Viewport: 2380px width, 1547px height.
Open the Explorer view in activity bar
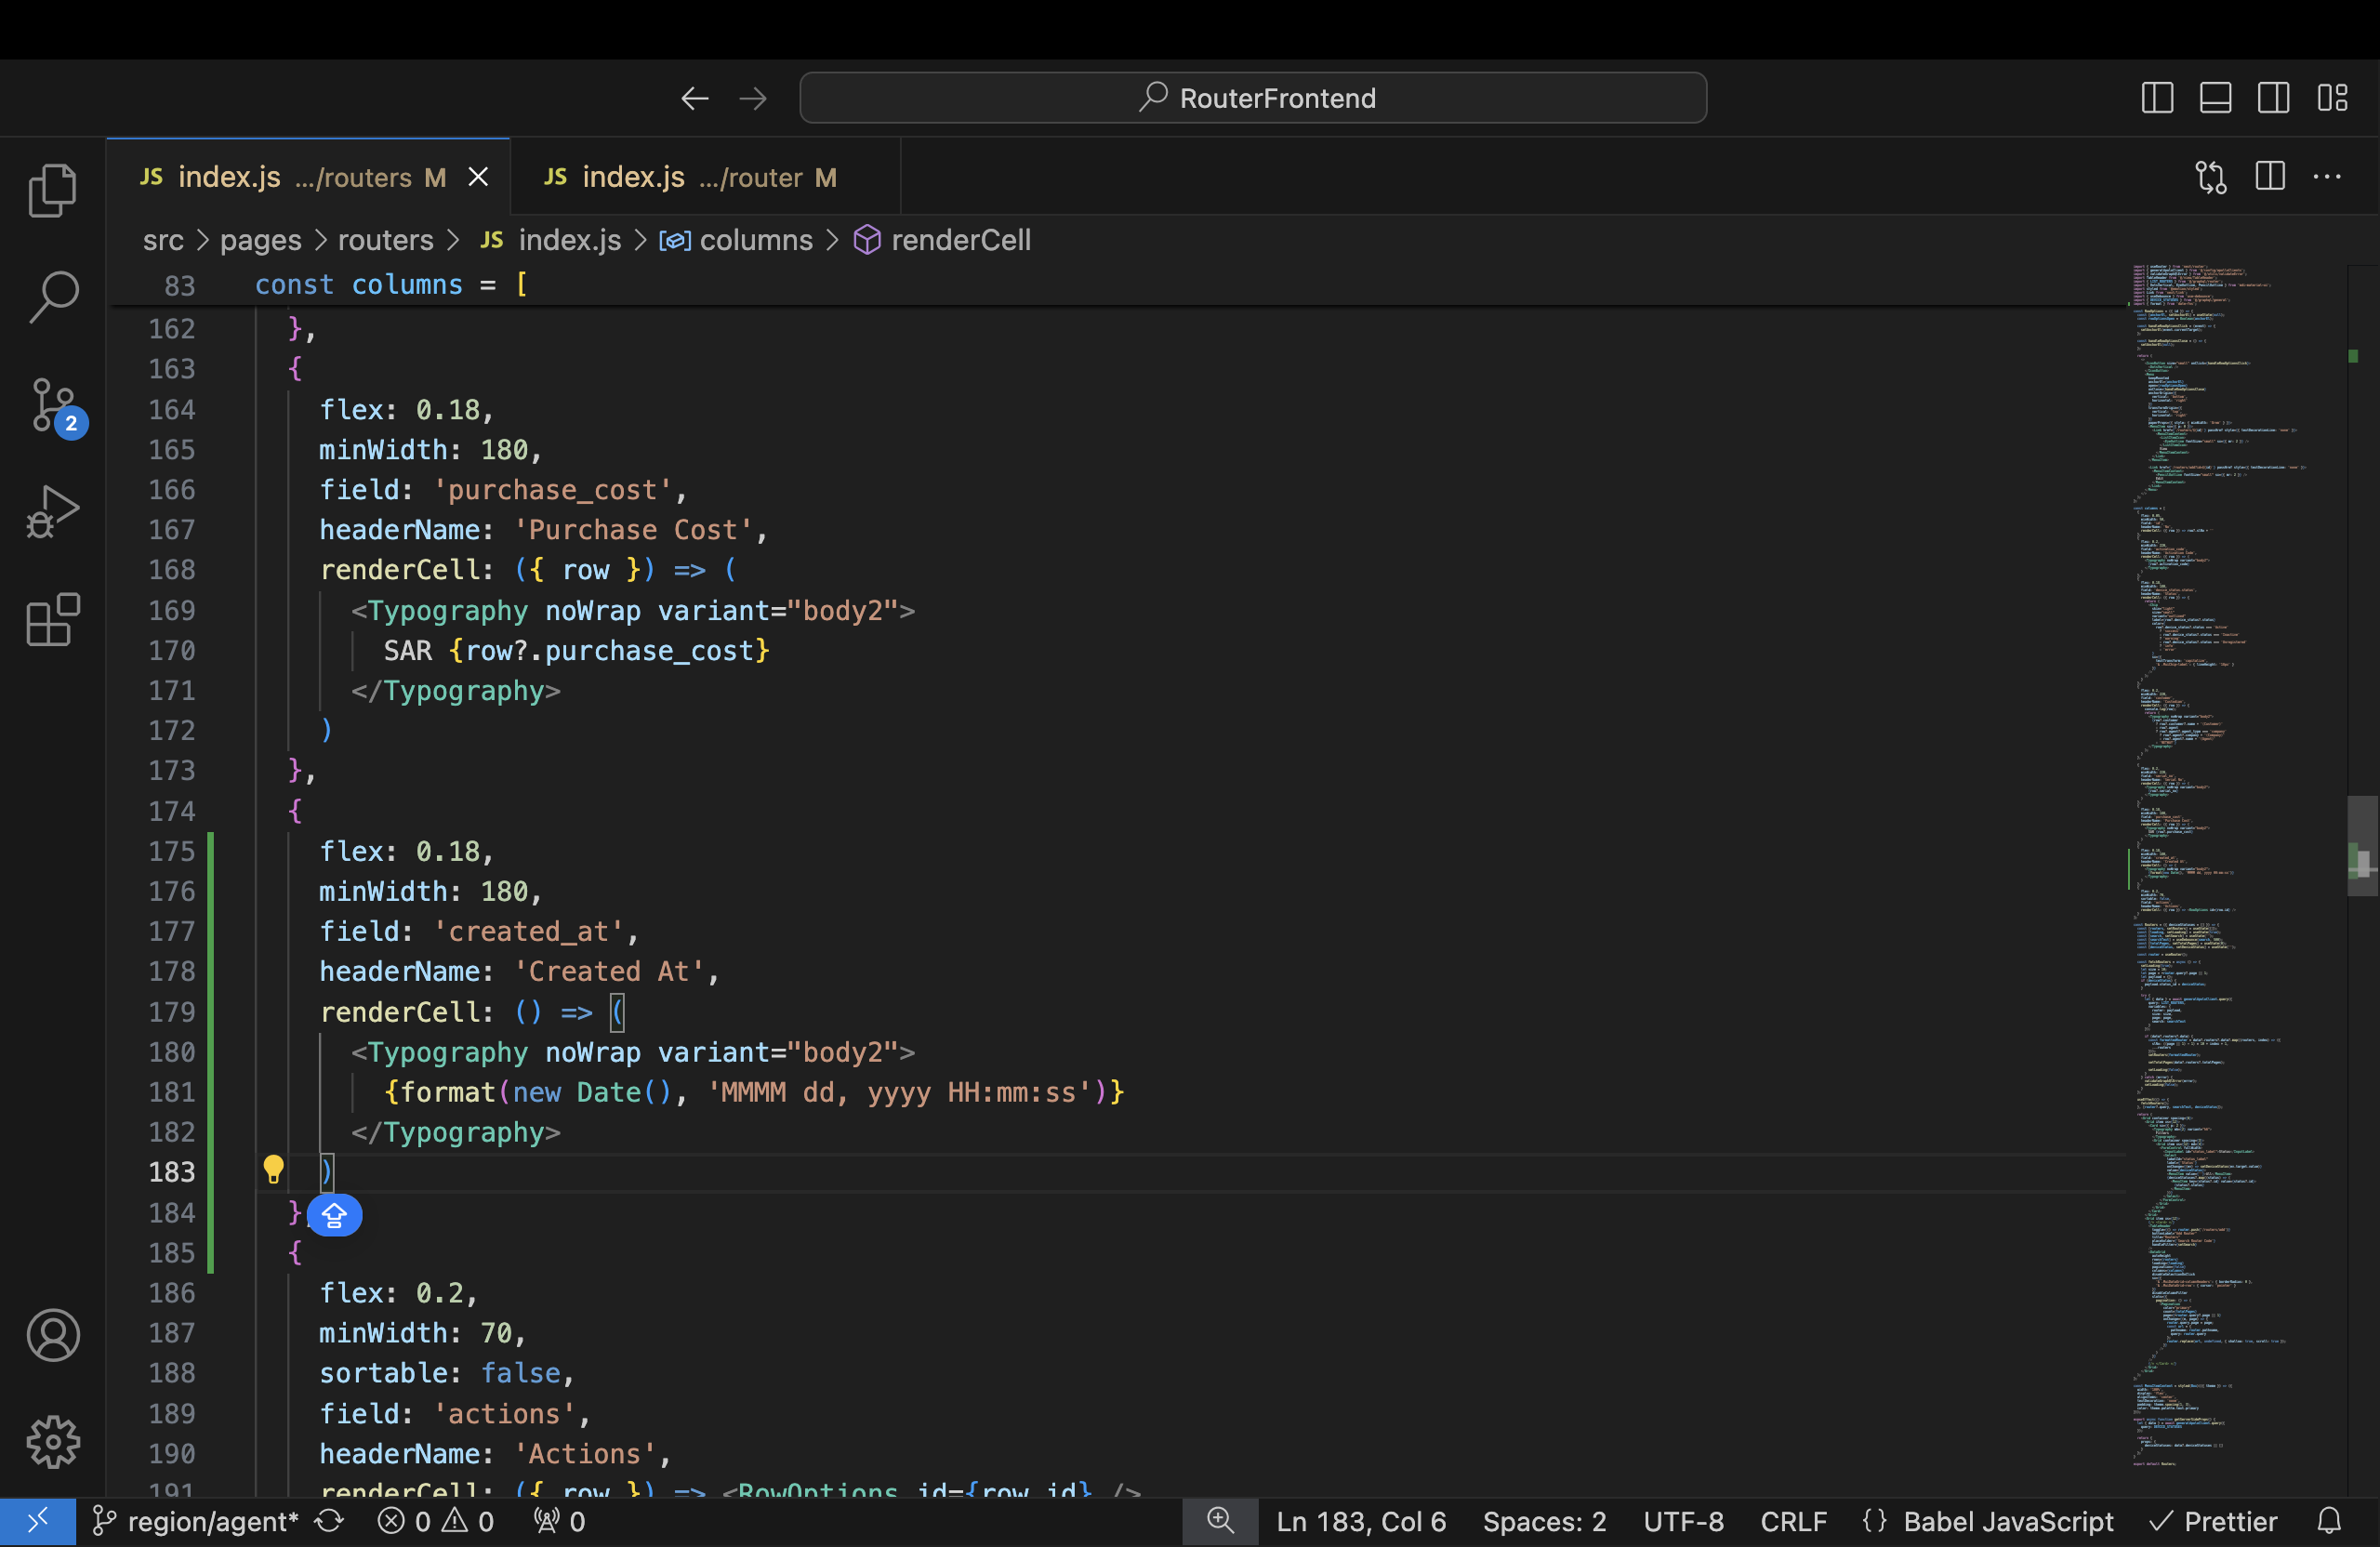[53, 190]
